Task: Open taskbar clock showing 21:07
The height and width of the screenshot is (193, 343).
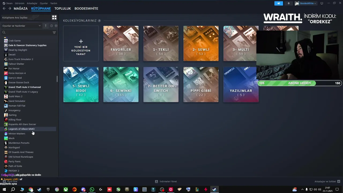Action: (327, 190)
